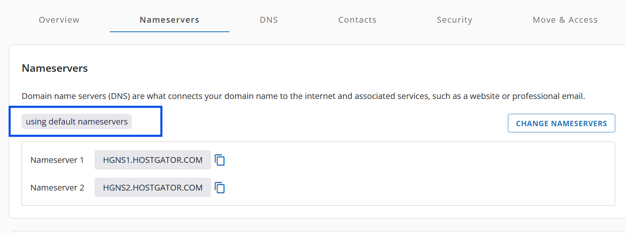Click the CHANGE NAMESERVERS button

561,123
